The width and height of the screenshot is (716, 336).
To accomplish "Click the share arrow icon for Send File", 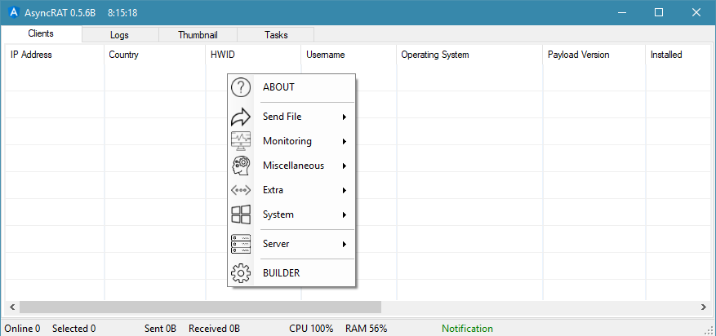I will point(241,117).
